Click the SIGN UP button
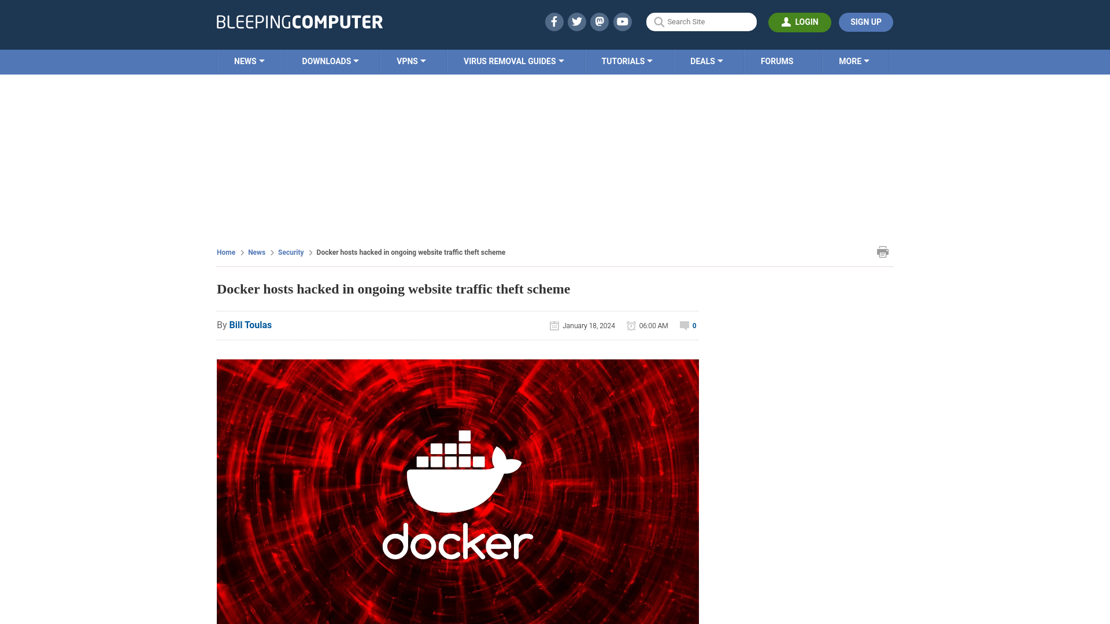The height and width of the screenshot is (624, 1110). point(866,22)
